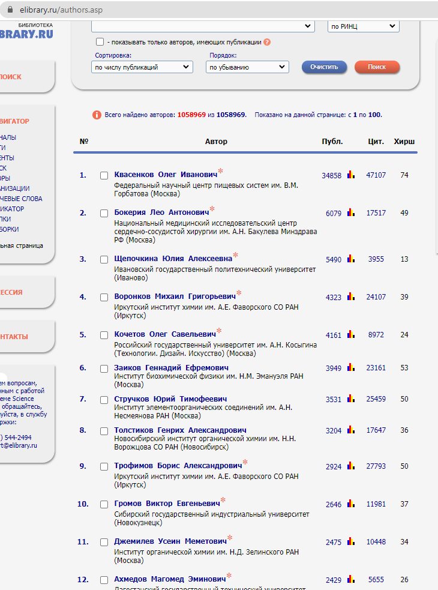Image resolution: width=438 pixels, height=590 pixels.
Task: Open stats chart icon for Громов
Action: (x=351, y=503)
